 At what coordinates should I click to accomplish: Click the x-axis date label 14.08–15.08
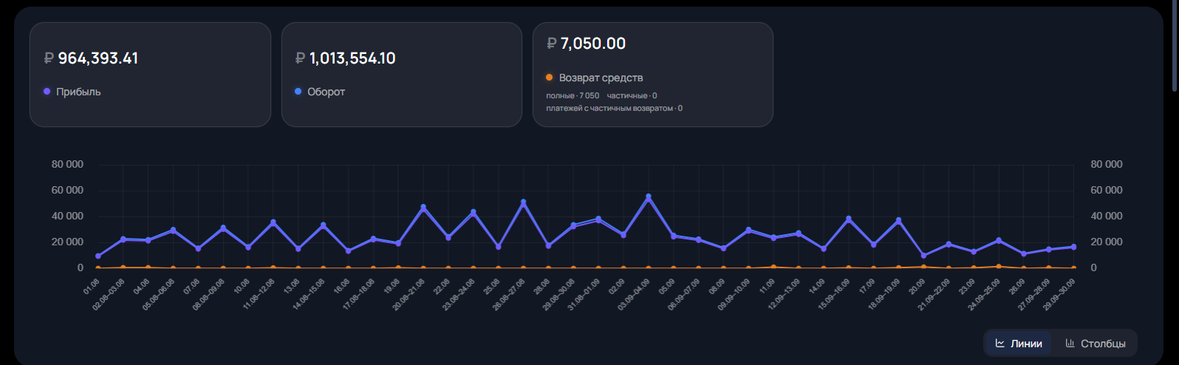point(309,294)
